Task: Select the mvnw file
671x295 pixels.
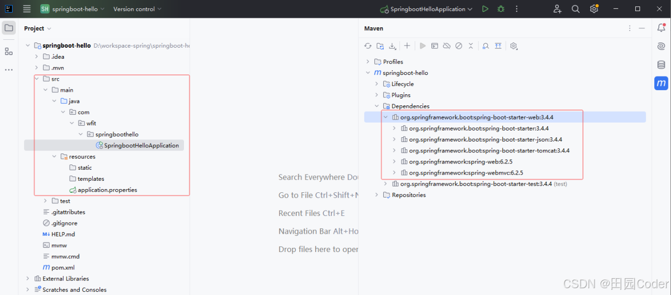Action: tap(55, 245)
